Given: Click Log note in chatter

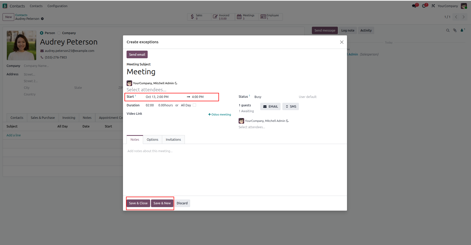Looking at the screenshot, I should (348, 31).
